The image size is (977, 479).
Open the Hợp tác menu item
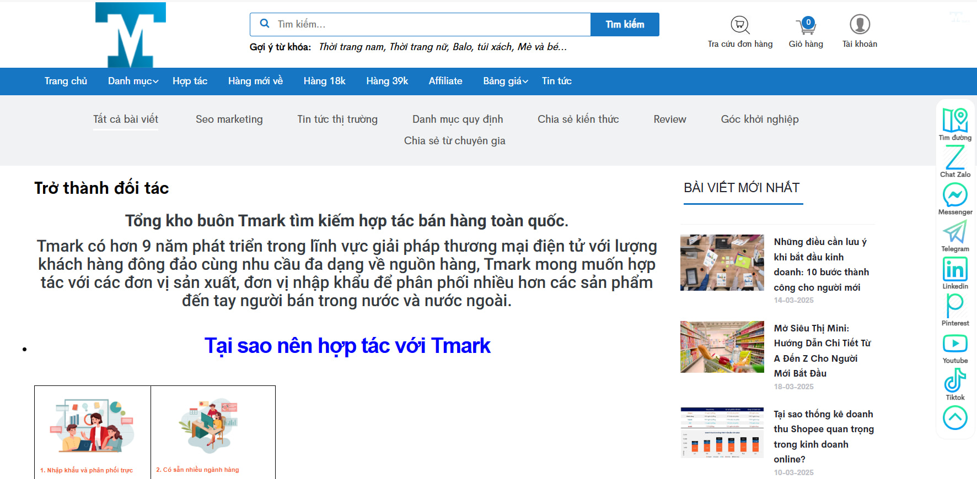coord(190,81)
